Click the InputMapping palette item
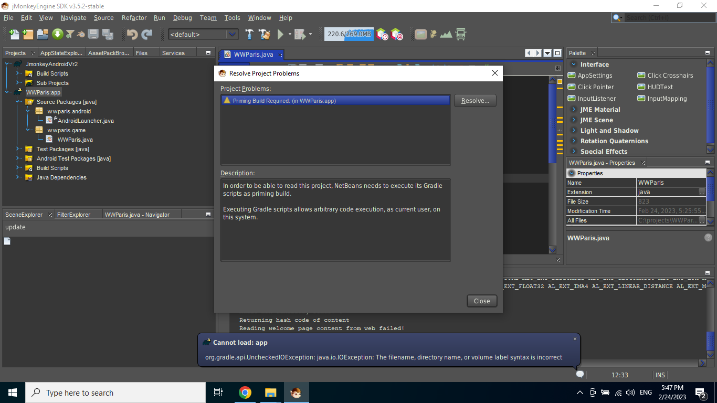717x403 pixels. click(x=662, y=99)
